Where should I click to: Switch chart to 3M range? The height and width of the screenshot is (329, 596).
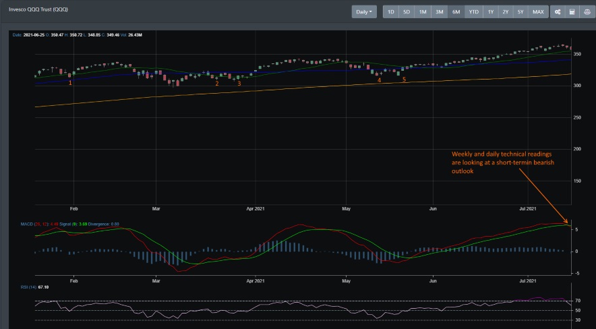click(440, 11)
